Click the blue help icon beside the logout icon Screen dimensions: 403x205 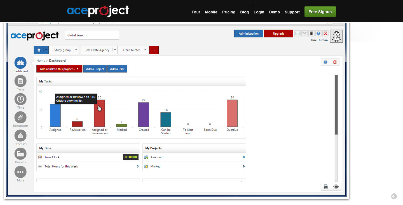point(318,34)
